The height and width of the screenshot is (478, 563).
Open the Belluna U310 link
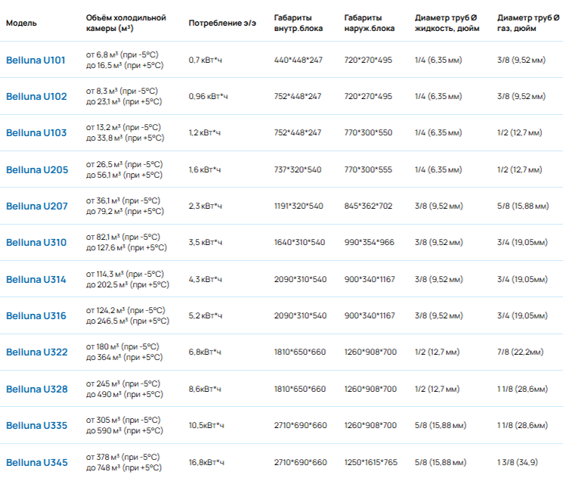(36, 242)
